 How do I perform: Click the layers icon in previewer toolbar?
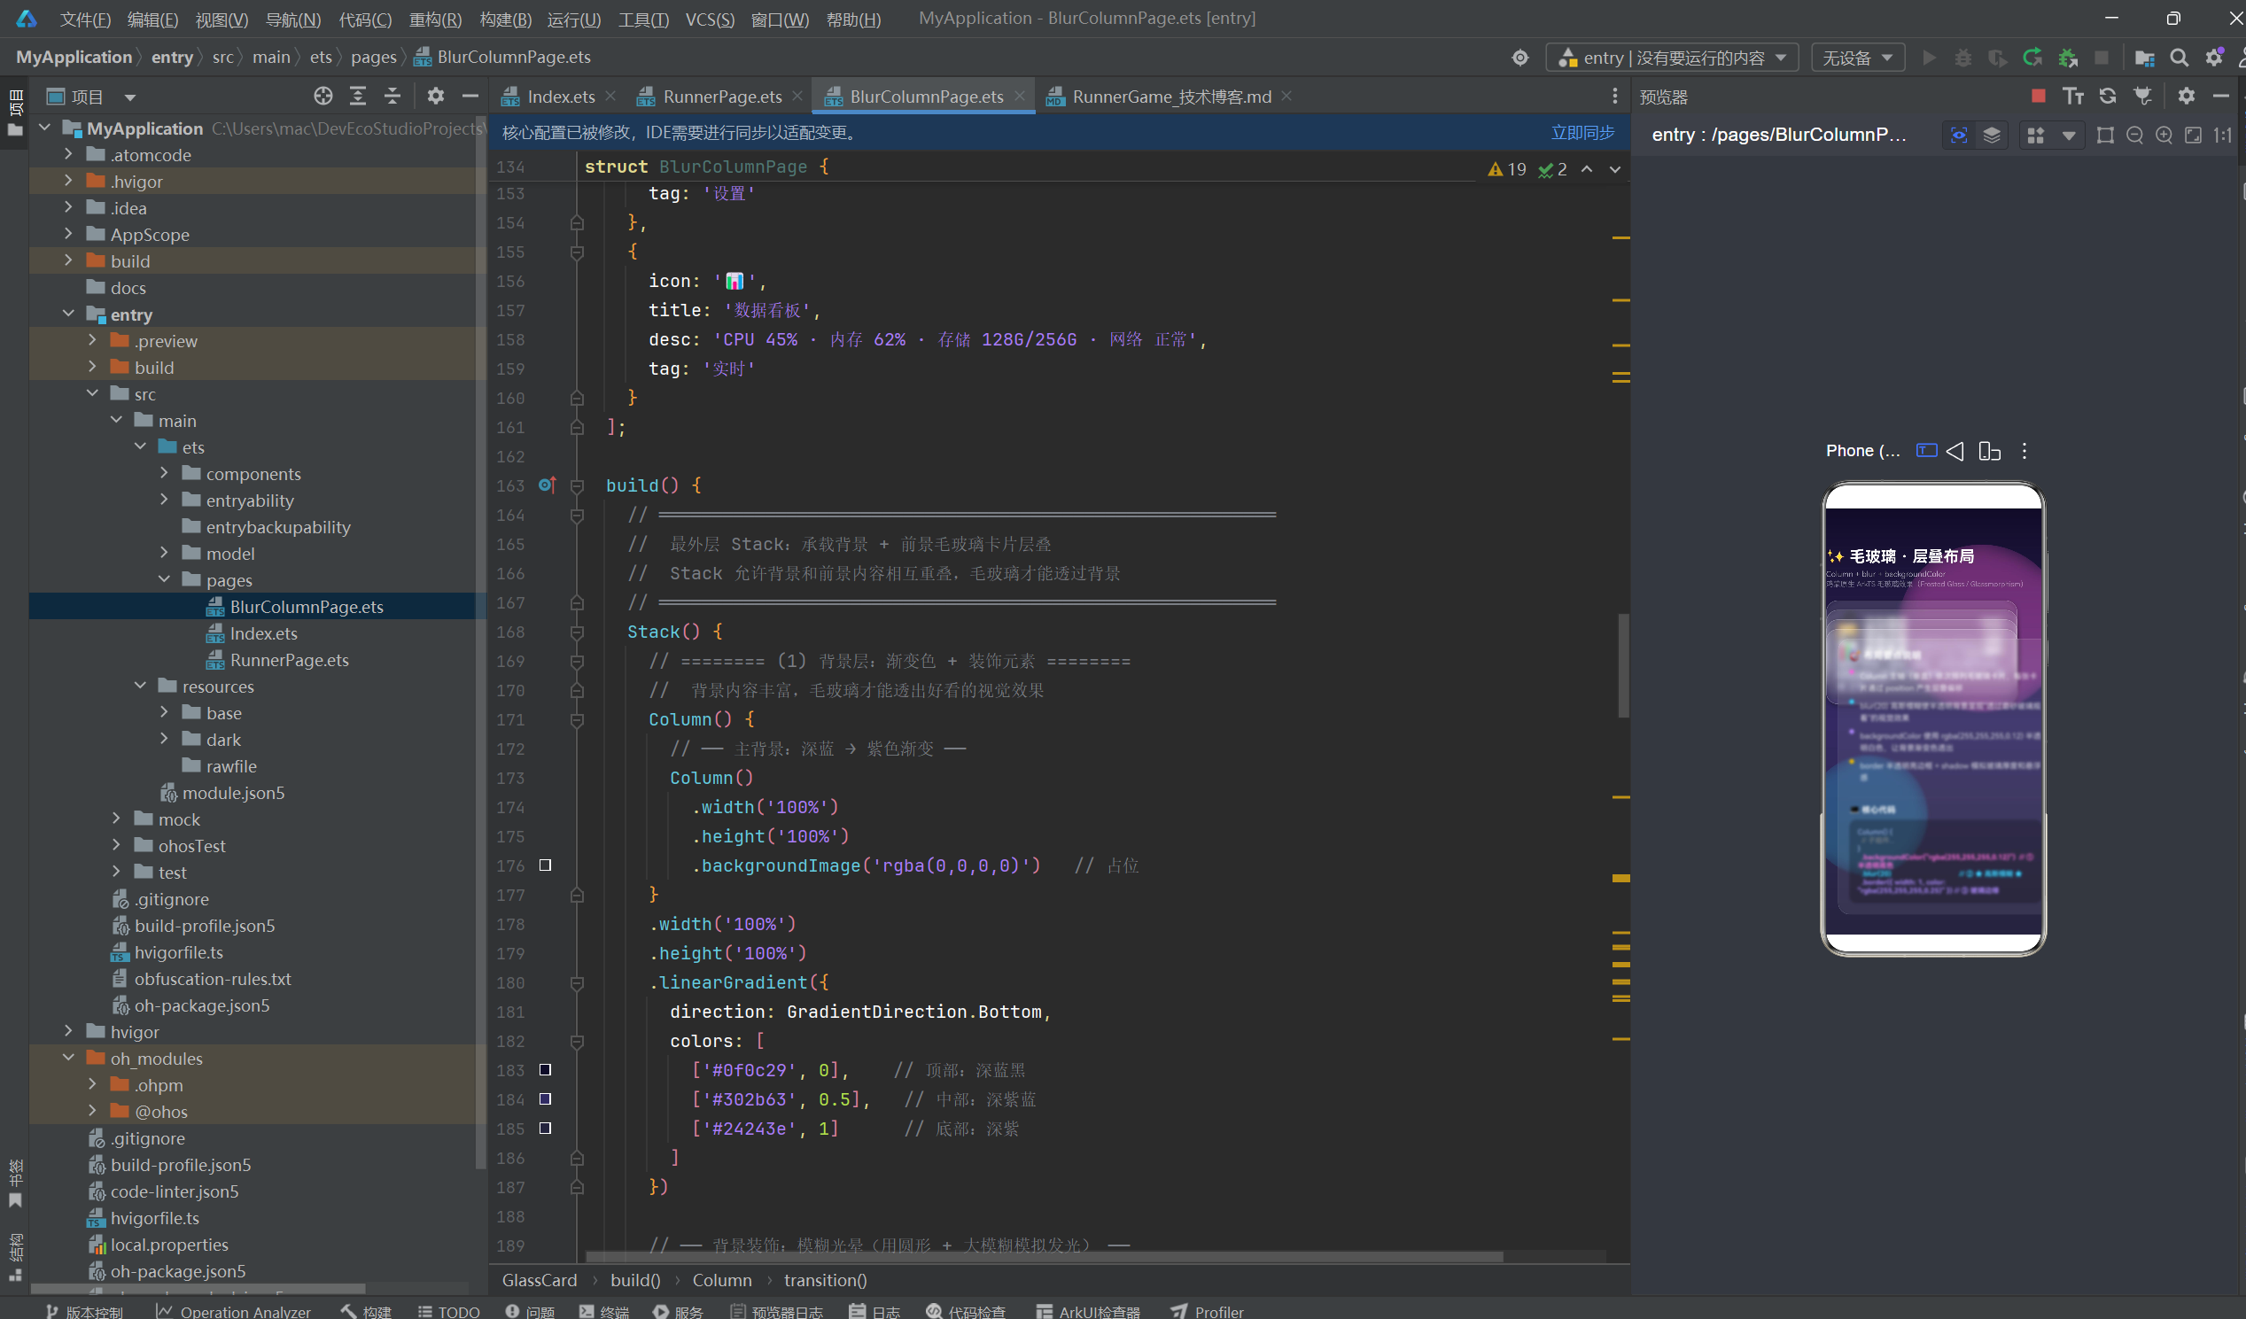(x=1991, y=135)
